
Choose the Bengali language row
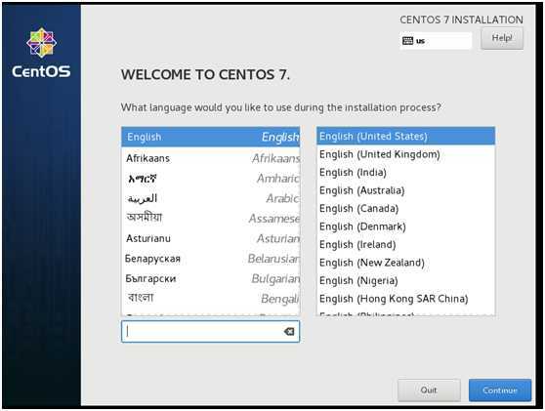[211, 299]
